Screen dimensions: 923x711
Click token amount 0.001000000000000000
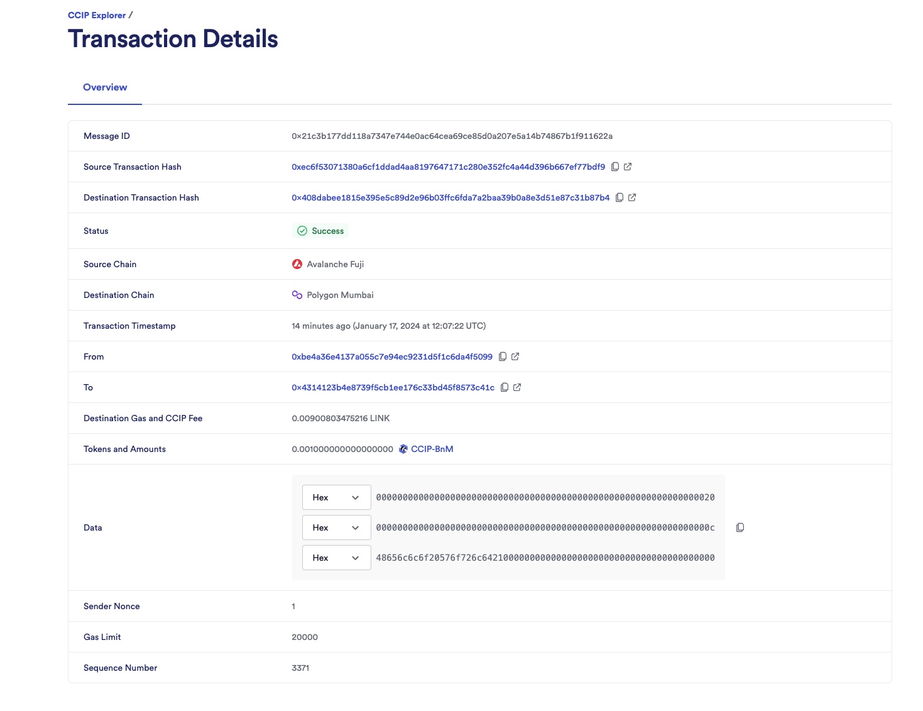[342, 449]
